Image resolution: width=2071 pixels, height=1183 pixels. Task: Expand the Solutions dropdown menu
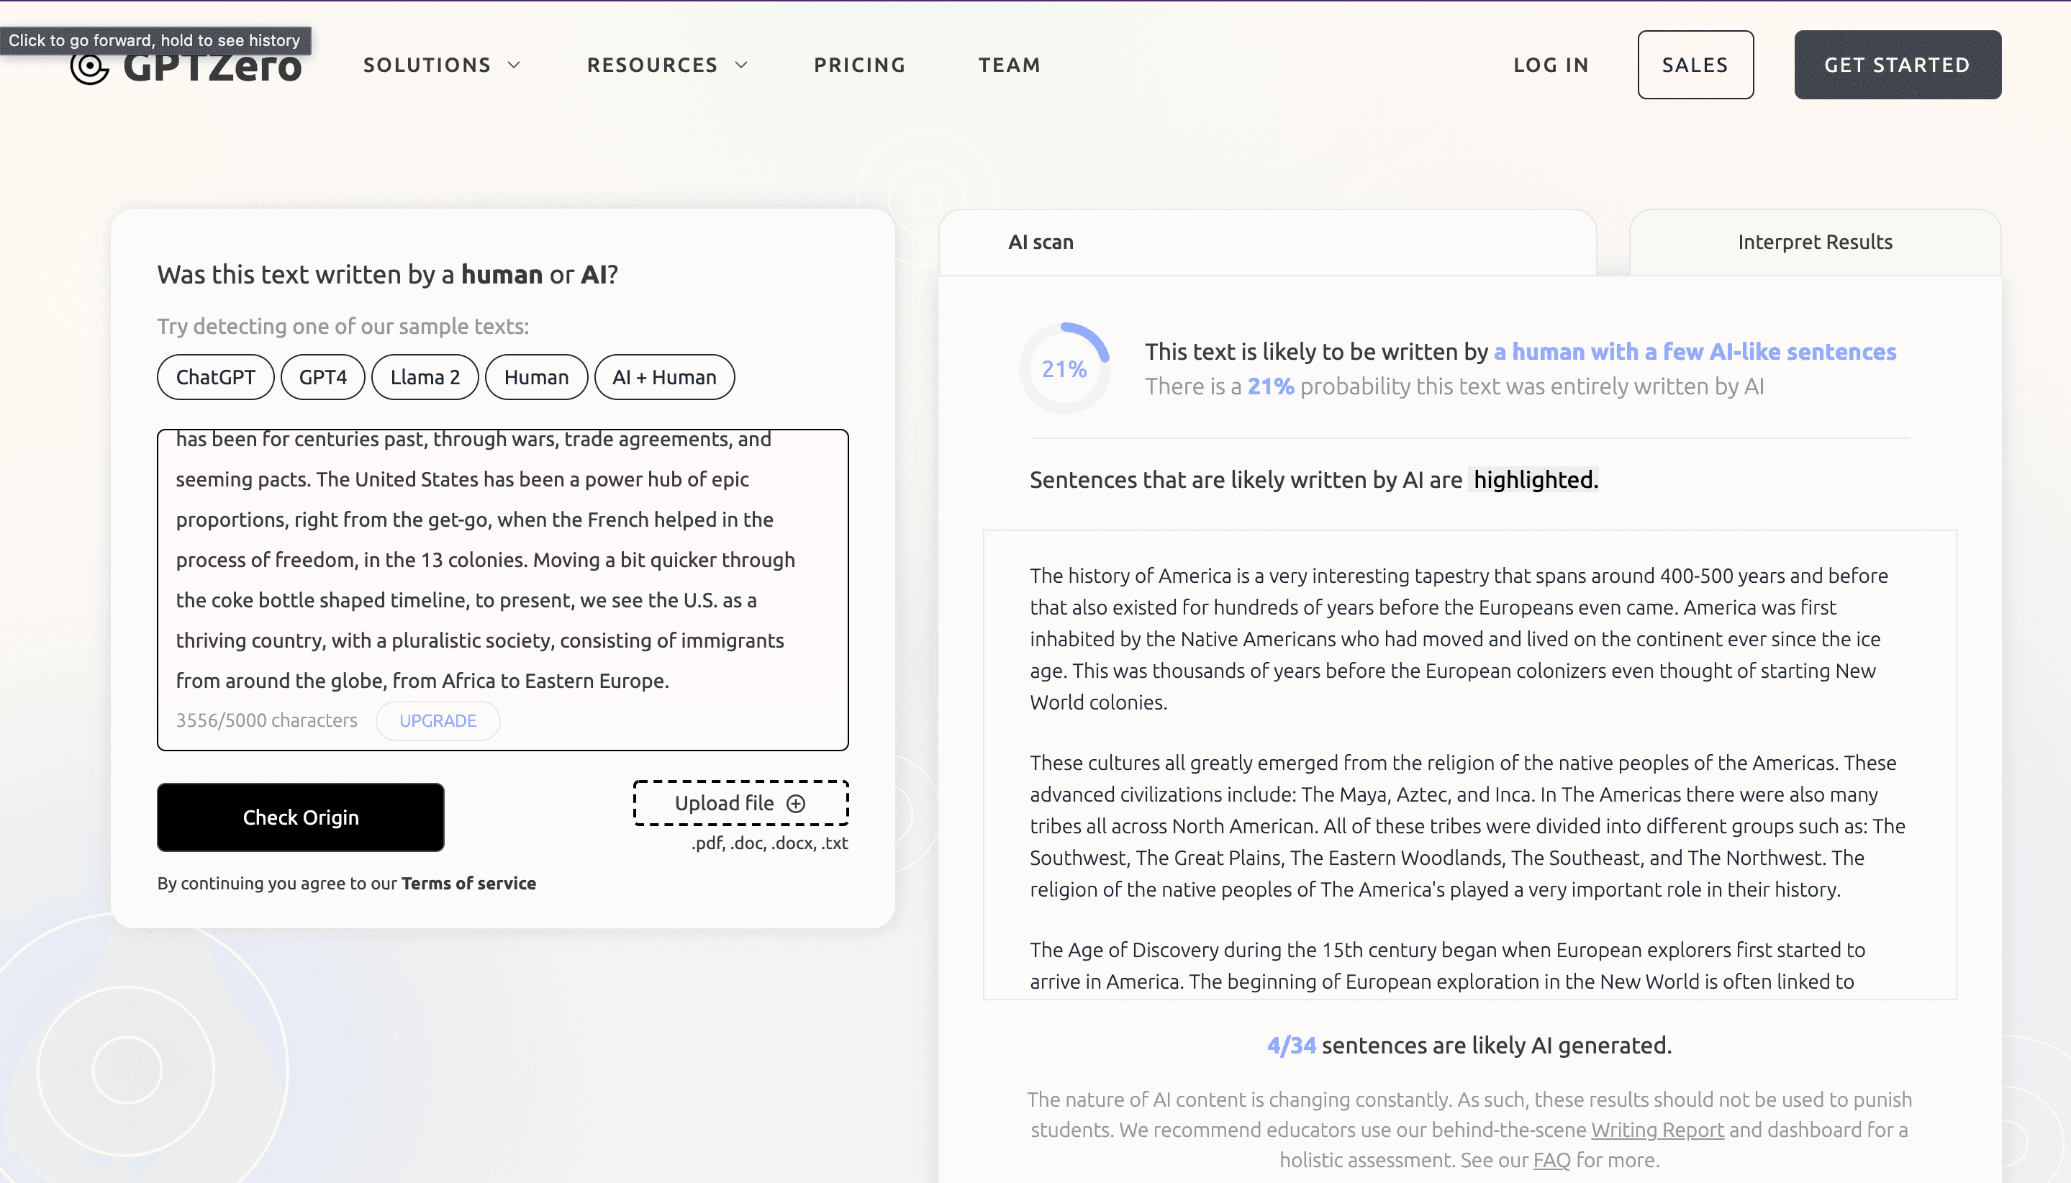441,65
